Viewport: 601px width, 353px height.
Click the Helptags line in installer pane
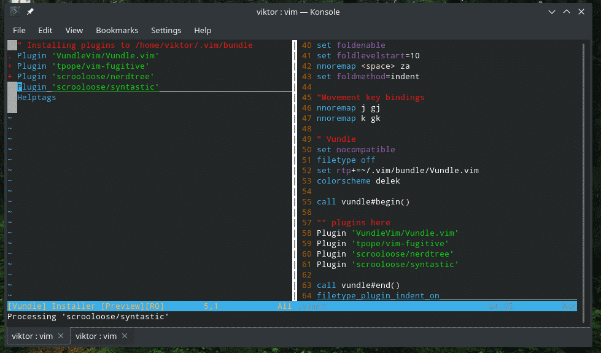pyautogui.click(x=37, y=98)
